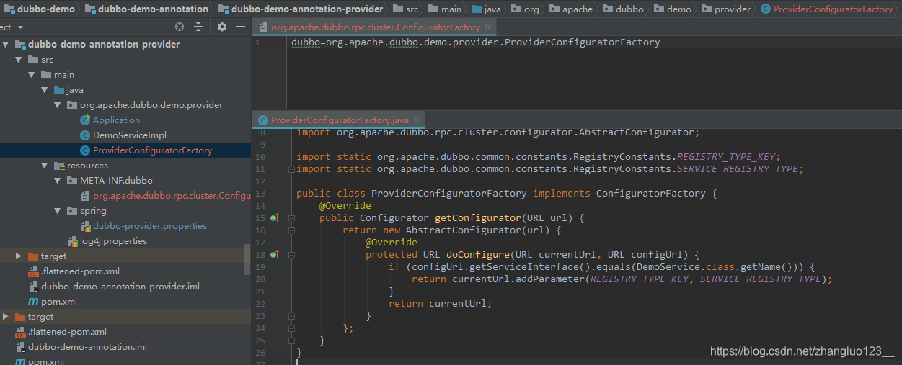902x365 pixels.
Task: Click the main folder icon in tree
Action: 46,75
